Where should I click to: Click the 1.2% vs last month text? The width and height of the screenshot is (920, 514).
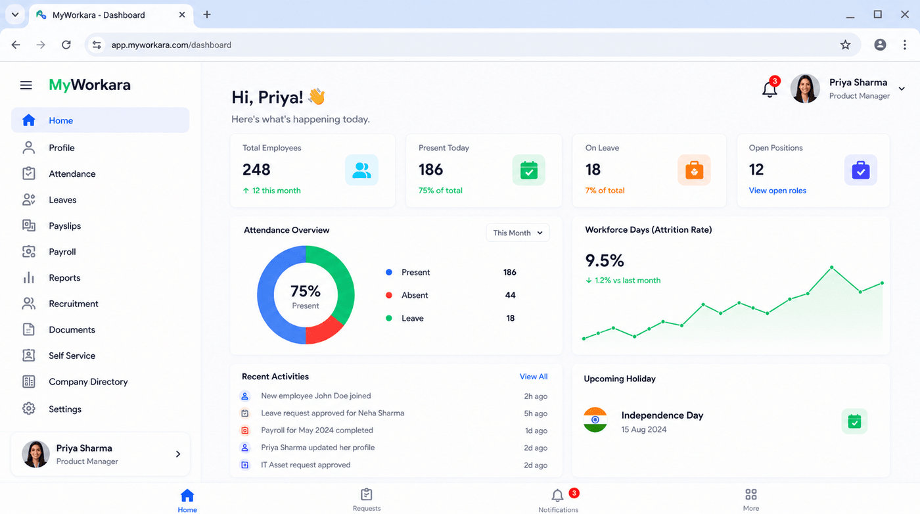tap(628, 281)
